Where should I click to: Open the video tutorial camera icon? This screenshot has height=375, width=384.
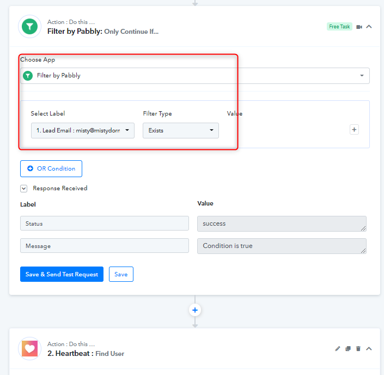pyautogui.click(x=359, y=27)
